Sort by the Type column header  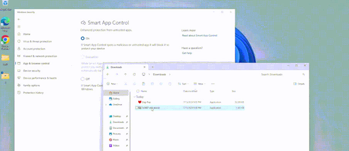(x=212, y=91)
